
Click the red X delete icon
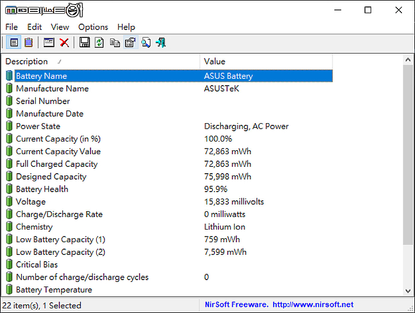[x=64, y=43]
